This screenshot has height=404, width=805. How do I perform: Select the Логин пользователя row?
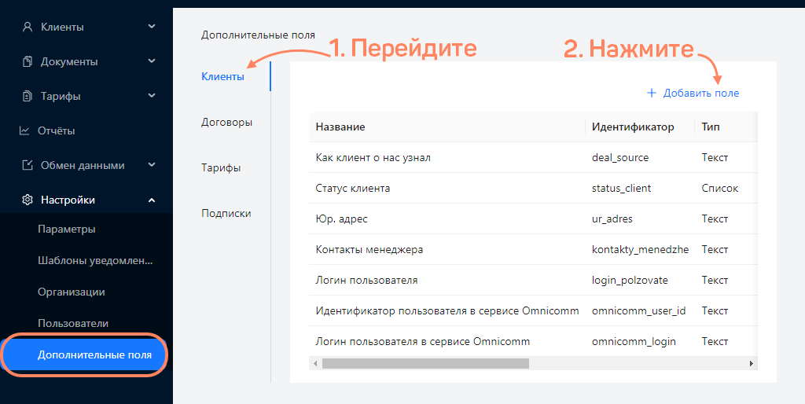click(533, 281)
